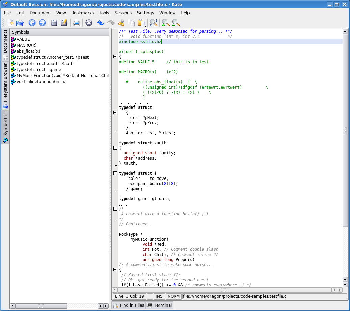Collapse the first code block fold near the top
Screen dimensions: 350x311
tap(115, 56)
